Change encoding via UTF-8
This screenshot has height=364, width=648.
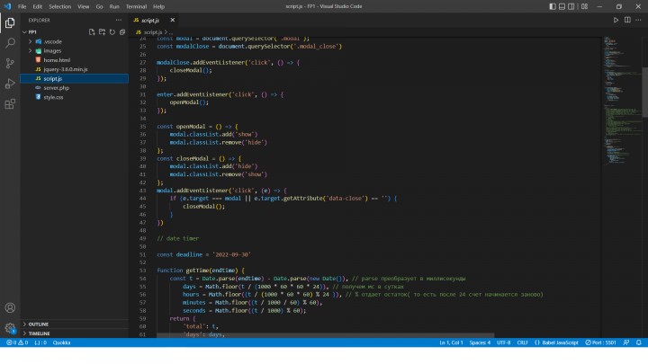[503, 342]
